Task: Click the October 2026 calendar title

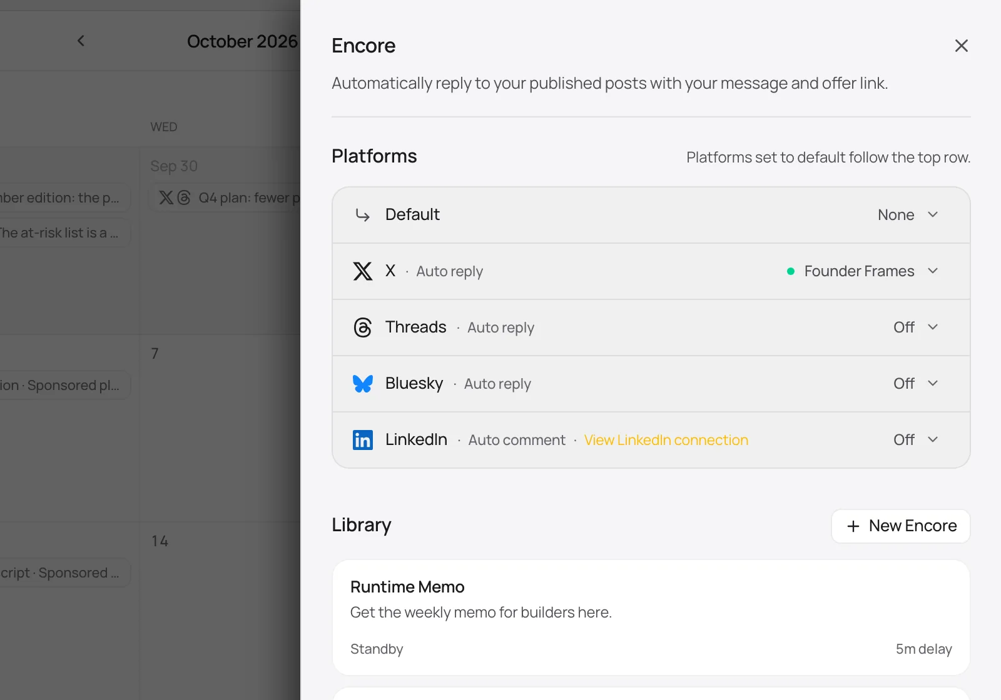Action: [x=243, y=41]
